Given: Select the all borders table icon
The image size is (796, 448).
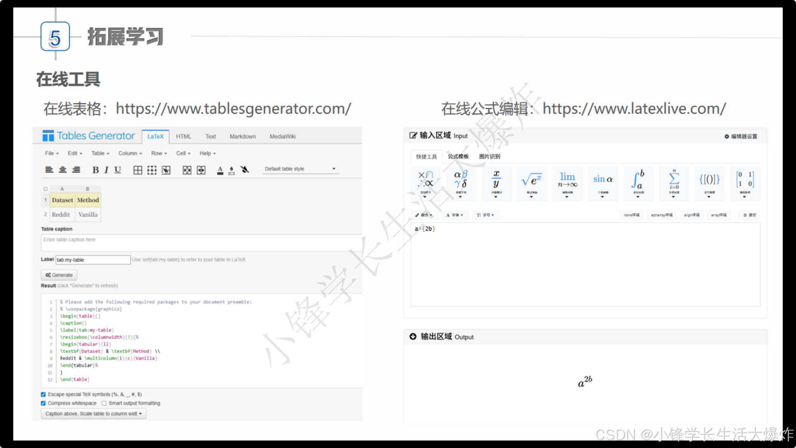Looking at the screenshot, I should tap(138, 170).
